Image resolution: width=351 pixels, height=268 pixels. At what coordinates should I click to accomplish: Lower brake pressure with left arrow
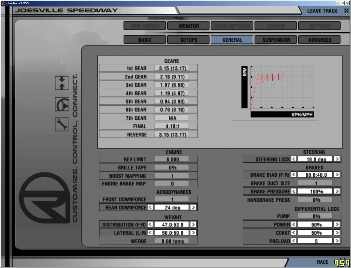[x=294, y=191]
